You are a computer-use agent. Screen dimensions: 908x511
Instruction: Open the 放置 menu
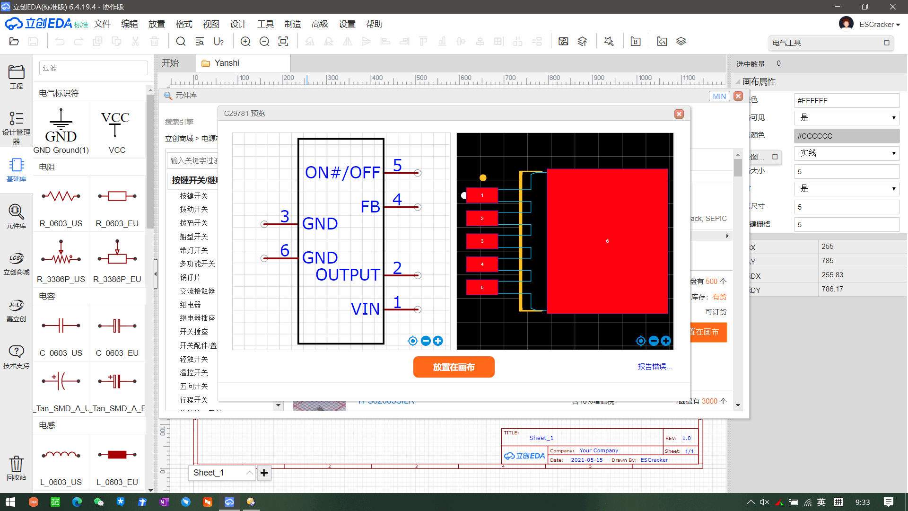pyautogui.click(x=156, y=24)
